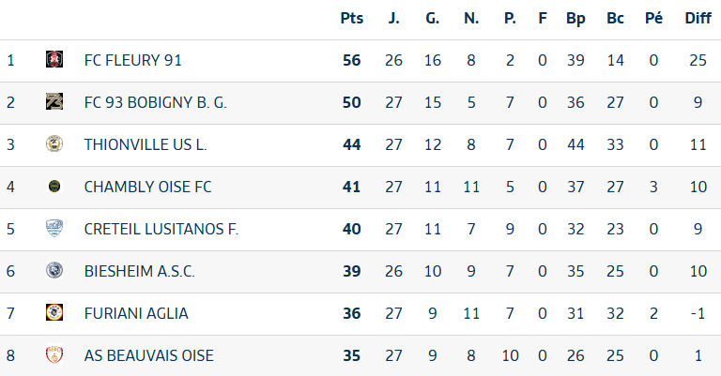Click the BIESHEIM A.S.C. team name

(x=139, y=271)
